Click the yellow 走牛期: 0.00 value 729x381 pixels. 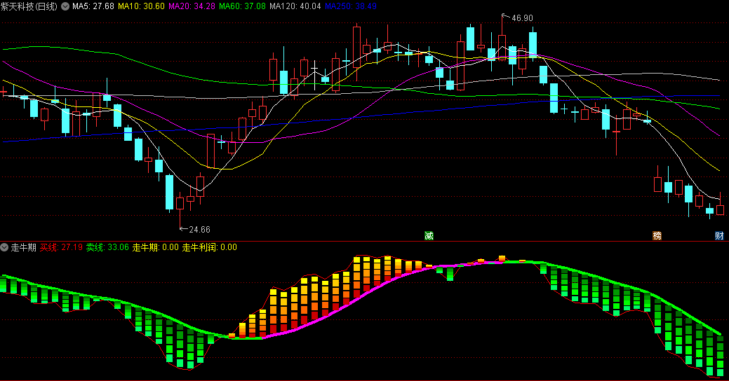click(x=155, y=247)
